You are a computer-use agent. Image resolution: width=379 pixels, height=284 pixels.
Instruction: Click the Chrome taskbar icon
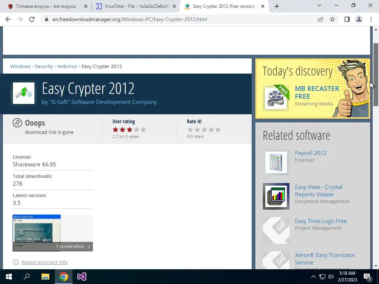64,277
